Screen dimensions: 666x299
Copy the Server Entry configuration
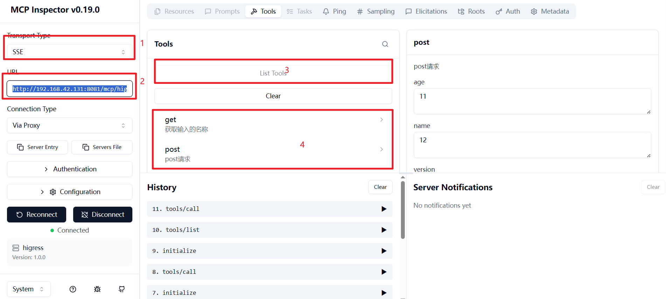coord(37,147)
